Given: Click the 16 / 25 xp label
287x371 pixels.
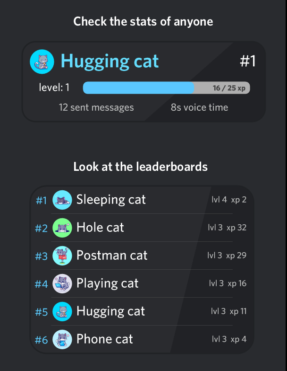Looking at the screenshot, I should [x=229, y=88].
